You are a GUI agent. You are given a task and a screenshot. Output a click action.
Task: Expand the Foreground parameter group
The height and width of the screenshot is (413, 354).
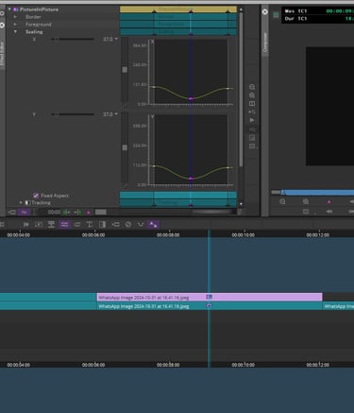pyautogui.click(x=15, y=25)
